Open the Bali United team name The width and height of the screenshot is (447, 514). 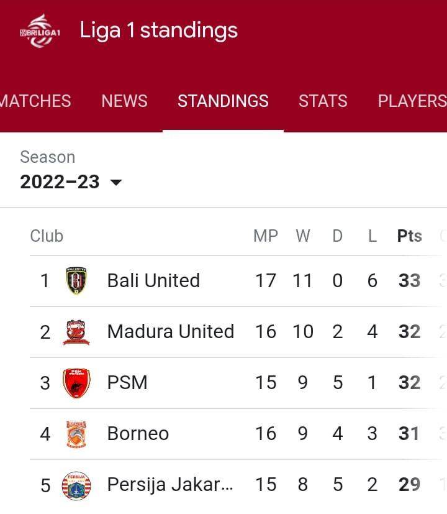153,280
